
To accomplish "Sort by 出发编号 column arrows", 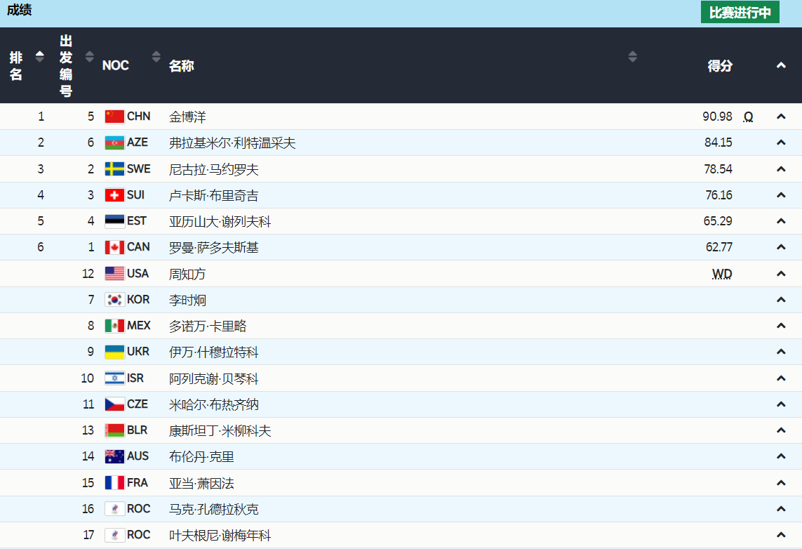I will [90, 56].
